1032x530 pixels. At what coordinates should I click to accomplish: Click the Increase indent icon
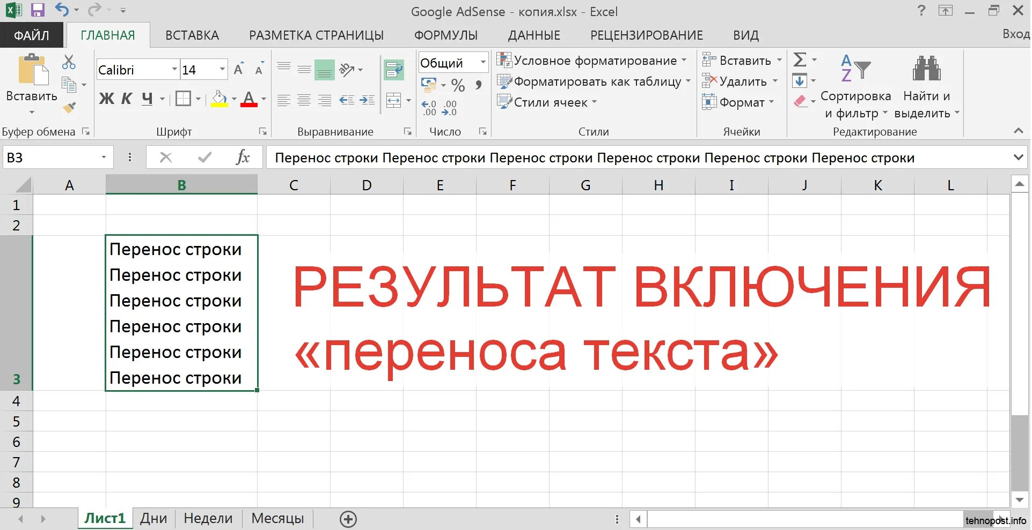368,100
